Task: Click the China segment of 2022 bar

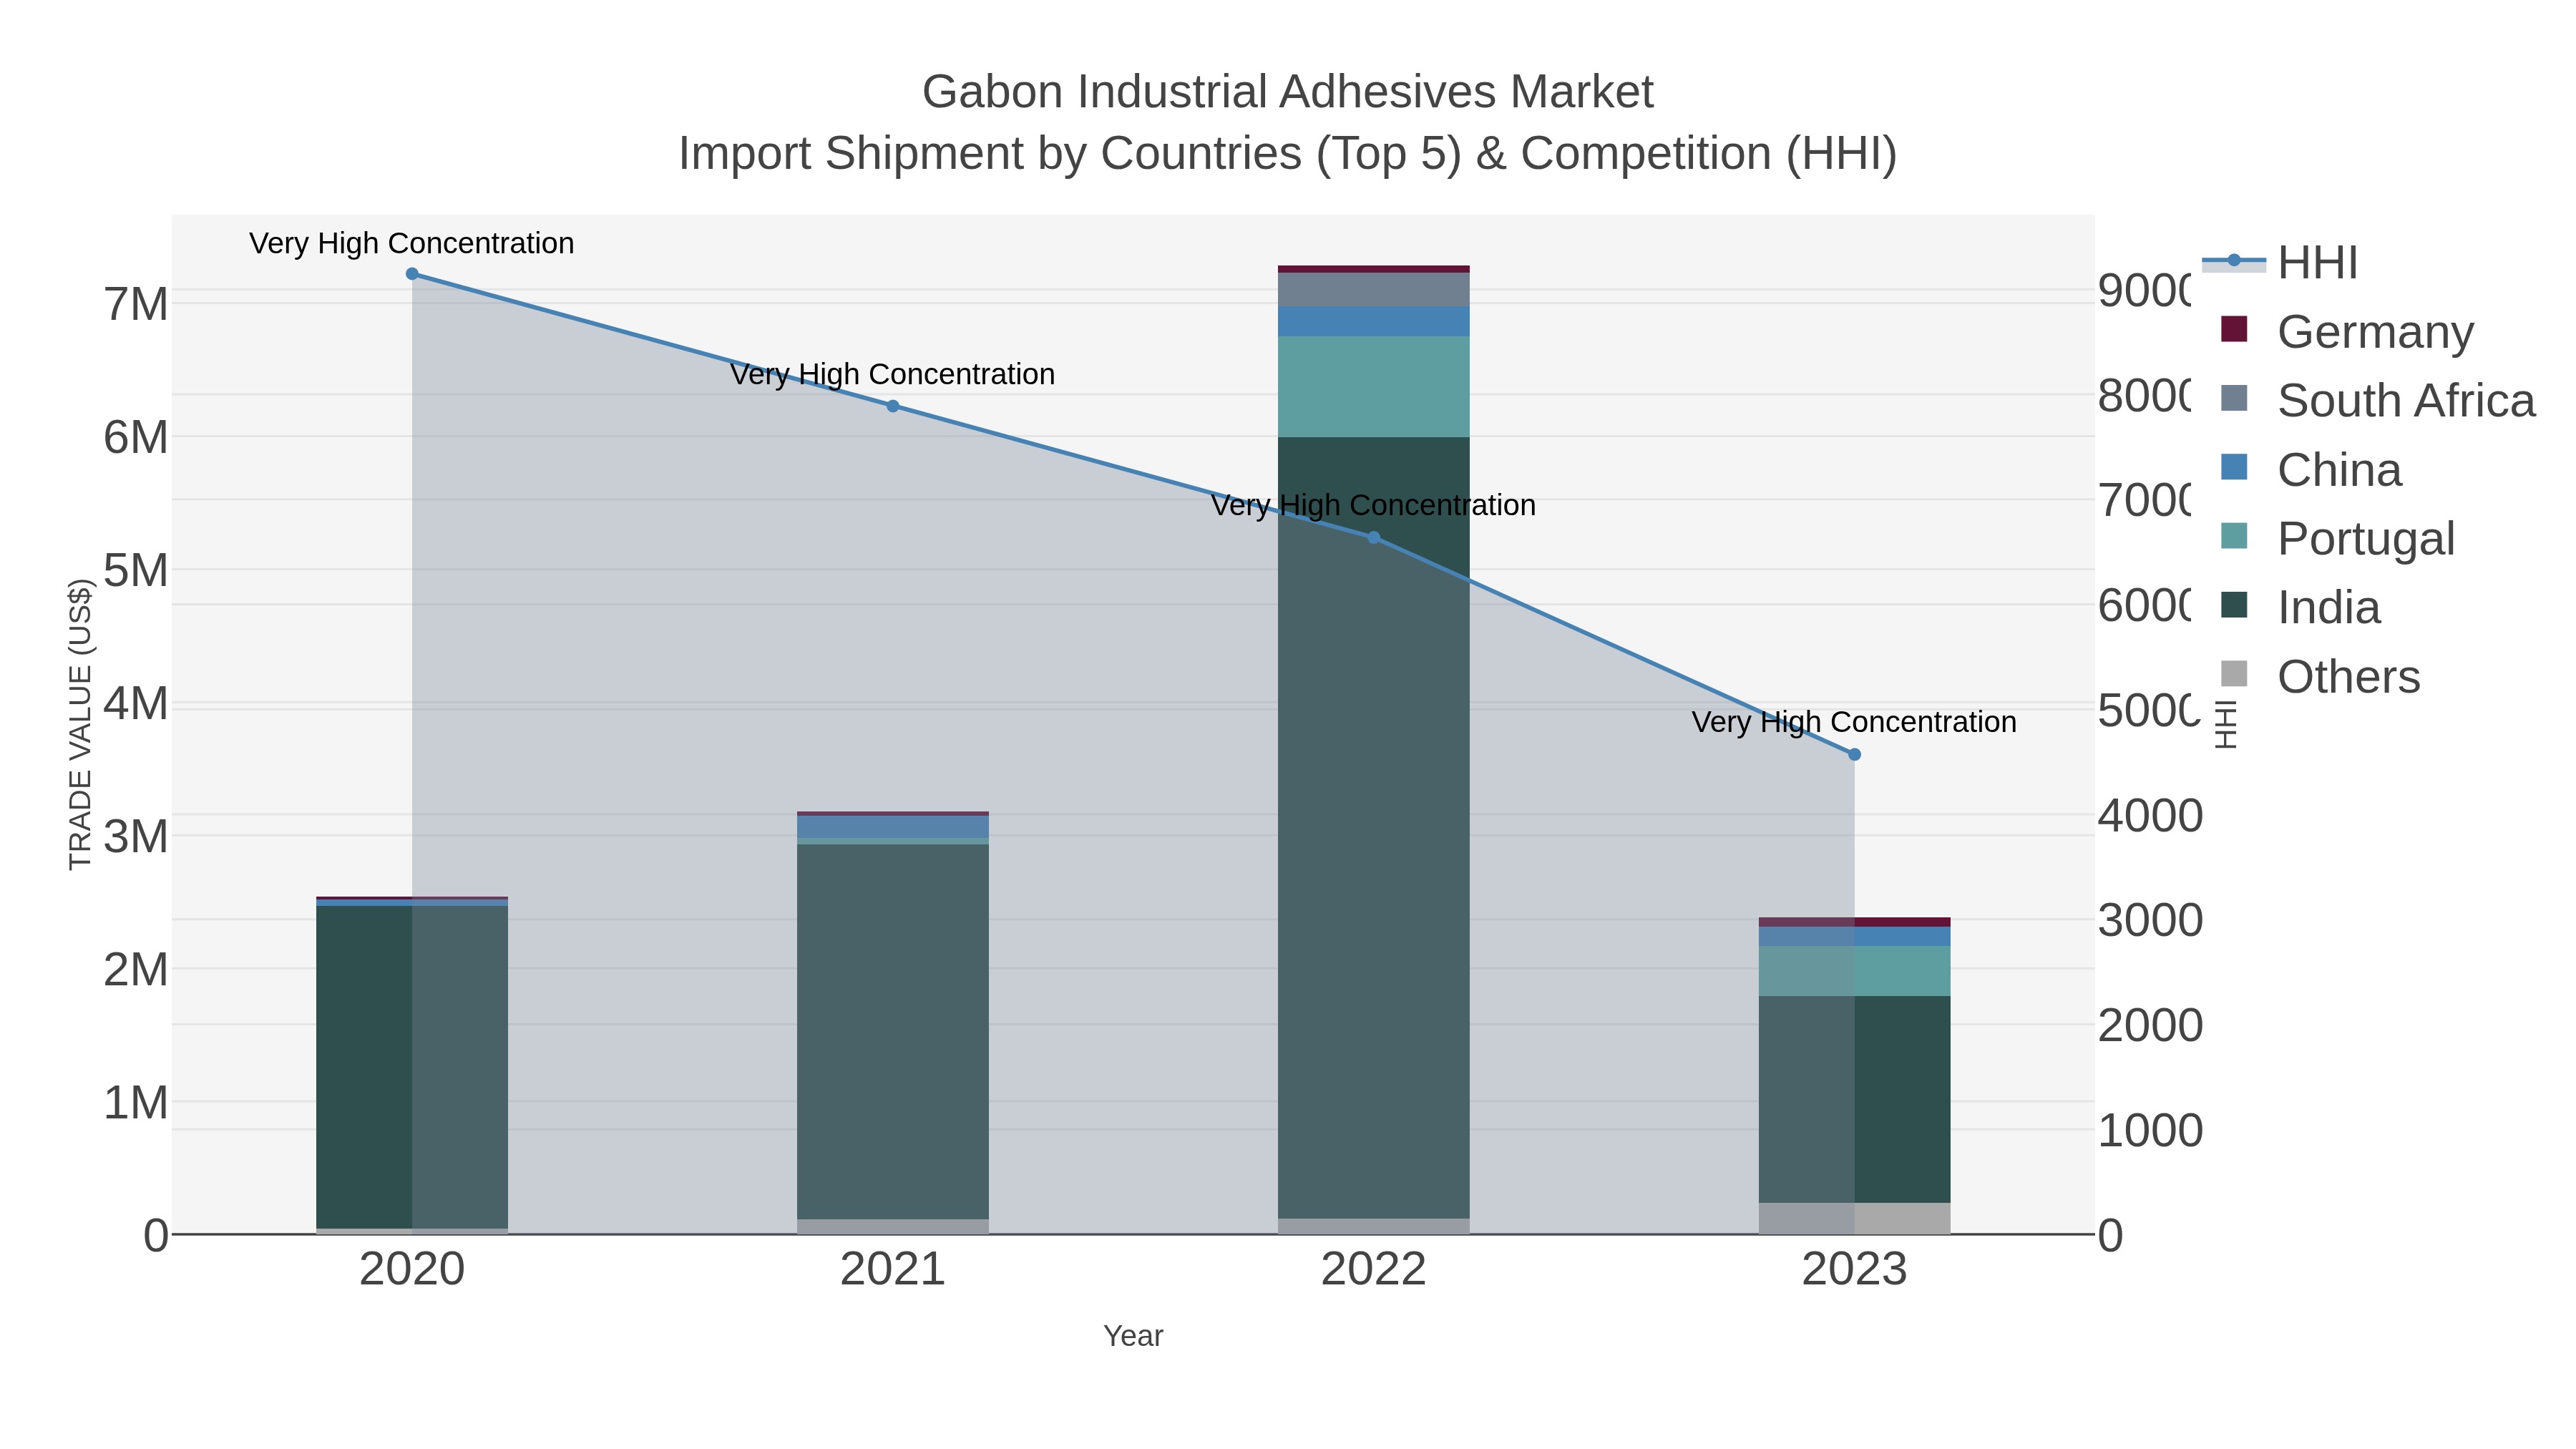Action: (1374, 322)
